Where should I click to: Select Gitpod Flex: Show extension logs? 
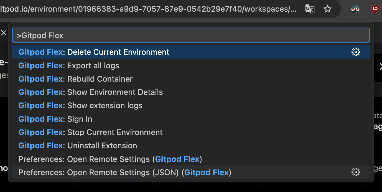pyautogui.click(x=191, y=105)
